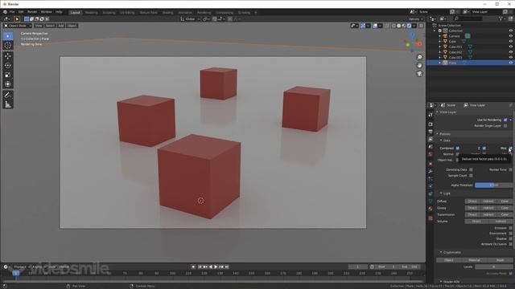Open the Material properties tab icon
Screen dimensions: 515x289
(431, 209)
